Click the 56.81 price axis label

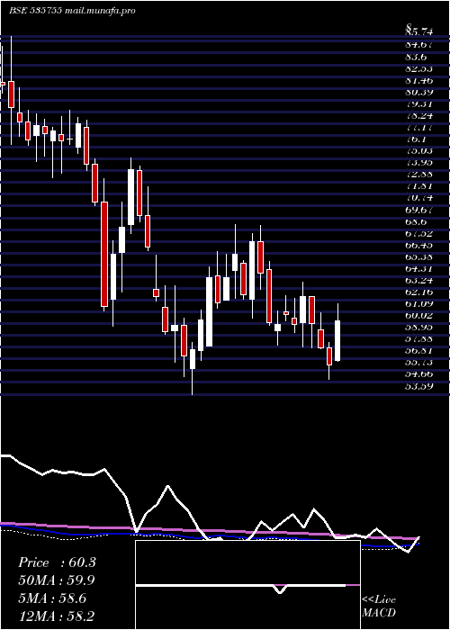[x=419, y=352]
